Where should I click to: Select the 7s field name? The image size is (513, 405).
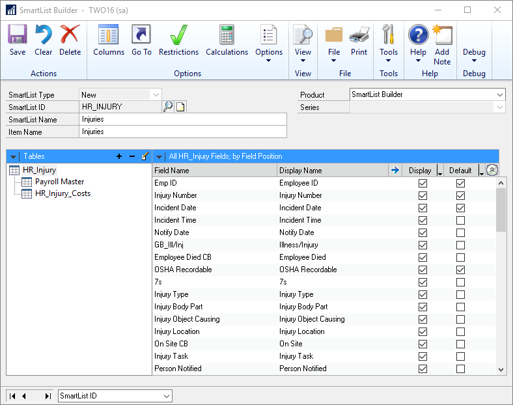point(158,282)
